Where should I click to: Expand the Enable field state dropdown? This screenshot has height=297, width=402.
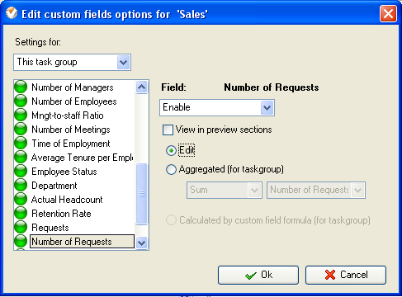(x=217, y=107)
